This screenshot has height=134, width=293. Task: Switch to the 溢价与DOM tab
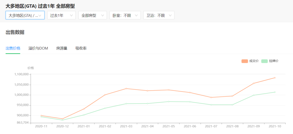click(x=38, y=48)
